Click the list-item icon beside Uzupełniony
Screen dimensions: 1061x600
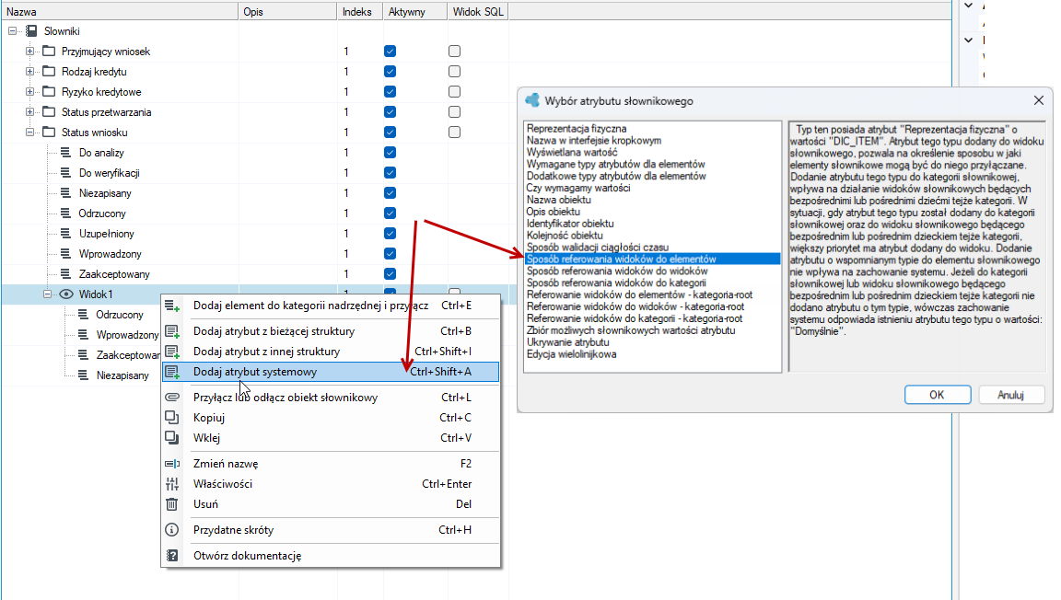[x=65, y=234]
